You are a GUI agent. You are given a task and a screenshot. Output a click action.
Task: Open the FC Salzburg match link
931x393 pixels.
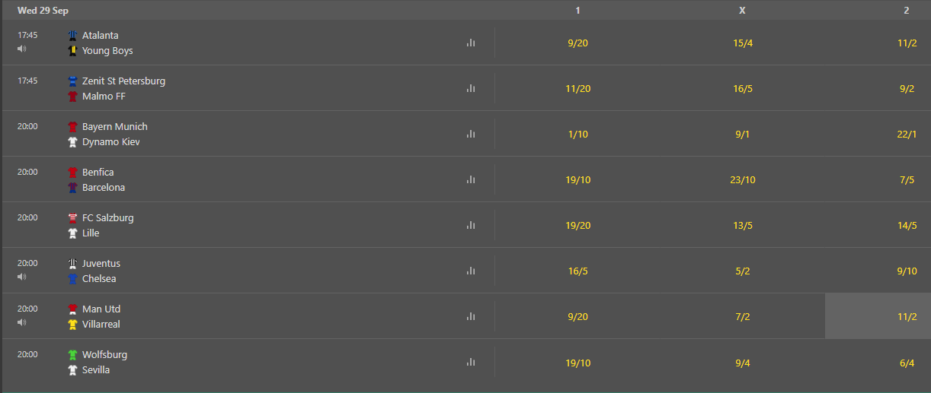click(107, 218)
